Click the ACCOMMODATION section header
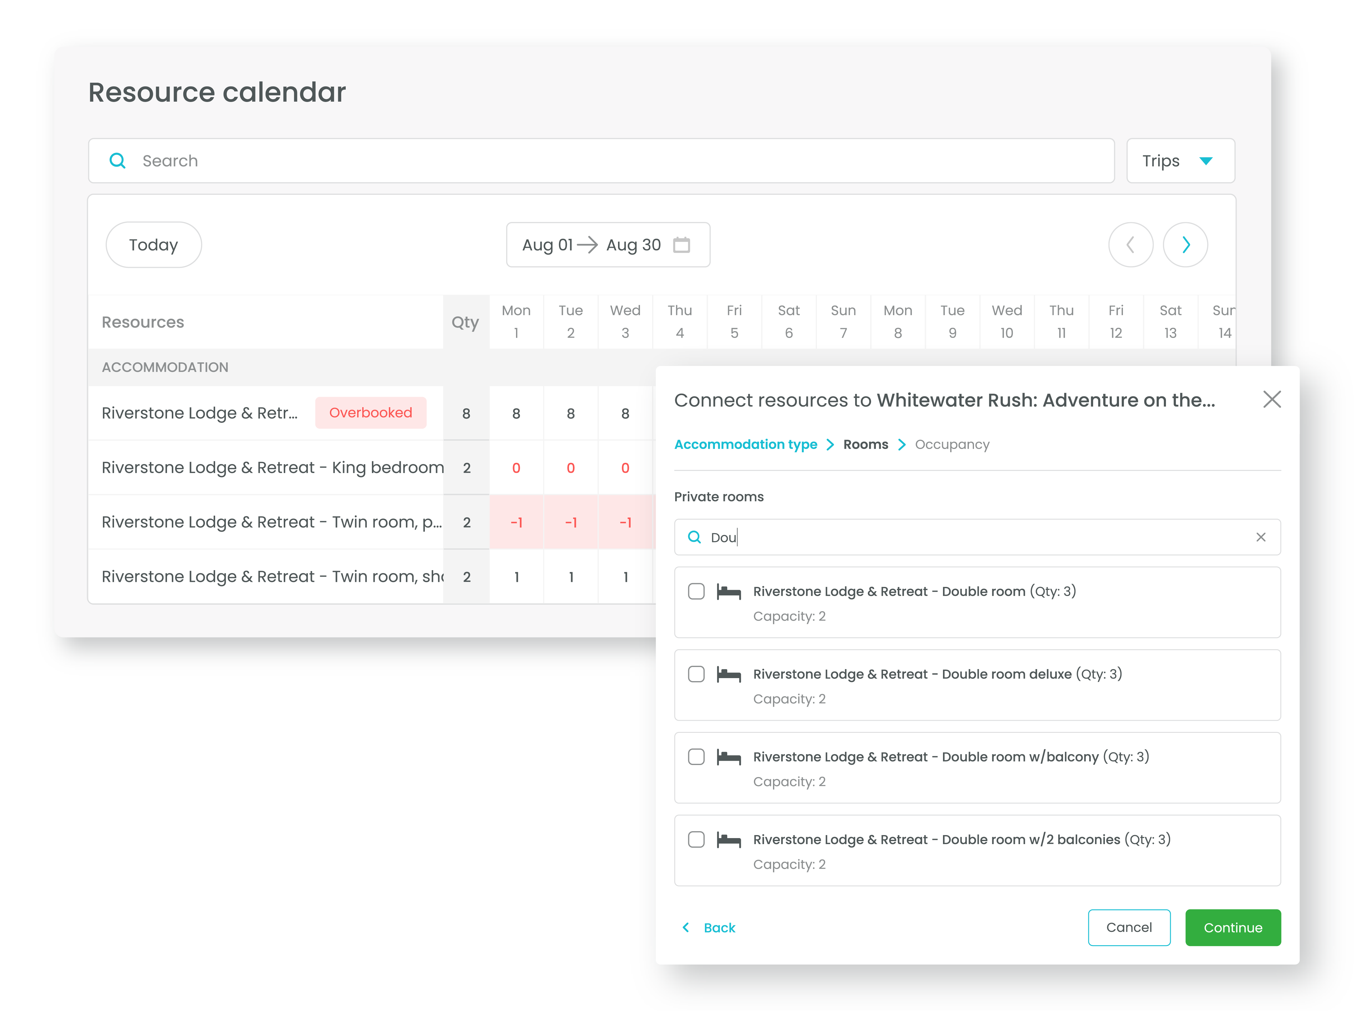The image size is (1354, 1011). click(x=165, y=367)
